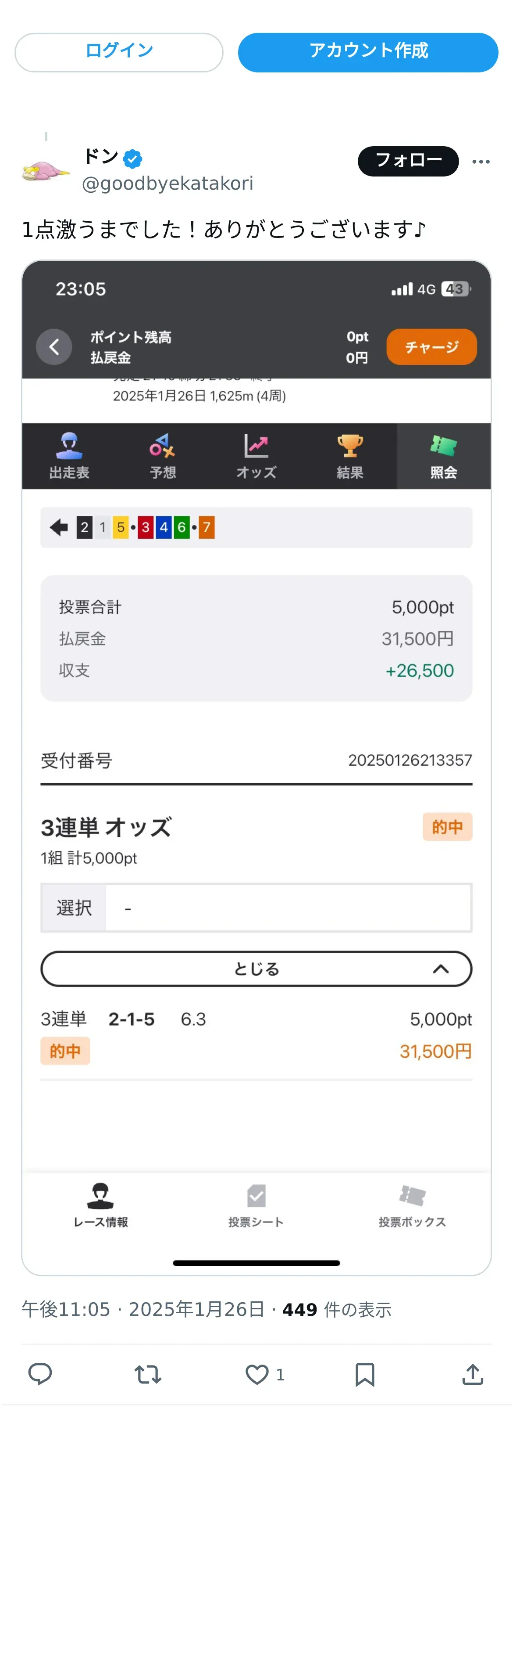Switch to the 出走表 tab
This screenshot has width=513, height=1657.
coord(69,456)
